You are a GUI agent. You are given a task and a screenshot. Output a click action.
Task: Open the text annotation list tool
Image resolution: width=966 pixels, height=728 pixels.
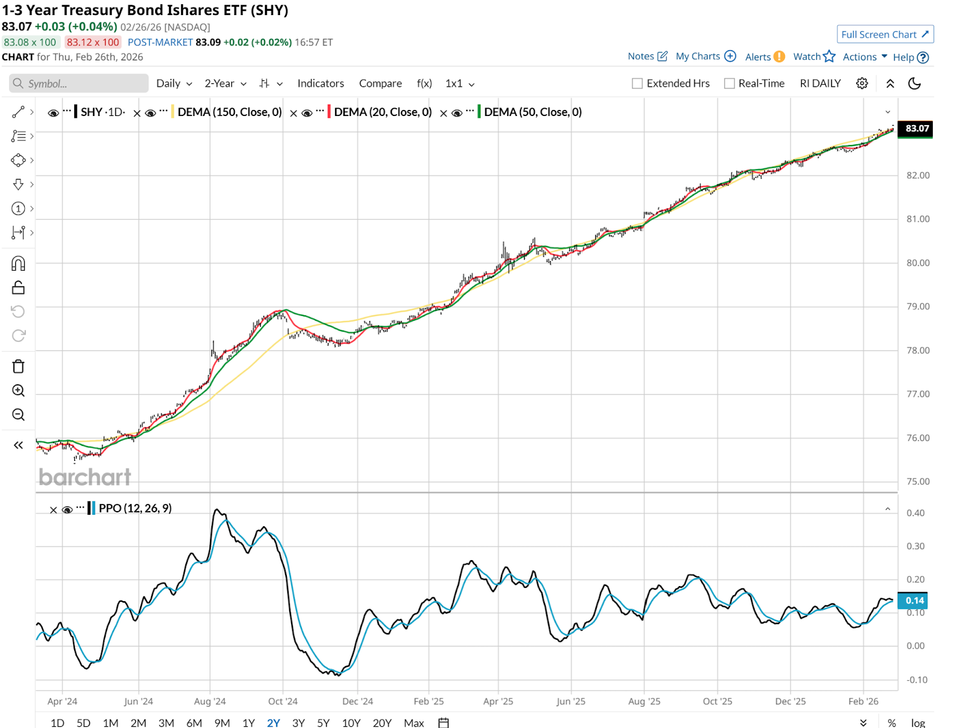coord(18,136)
